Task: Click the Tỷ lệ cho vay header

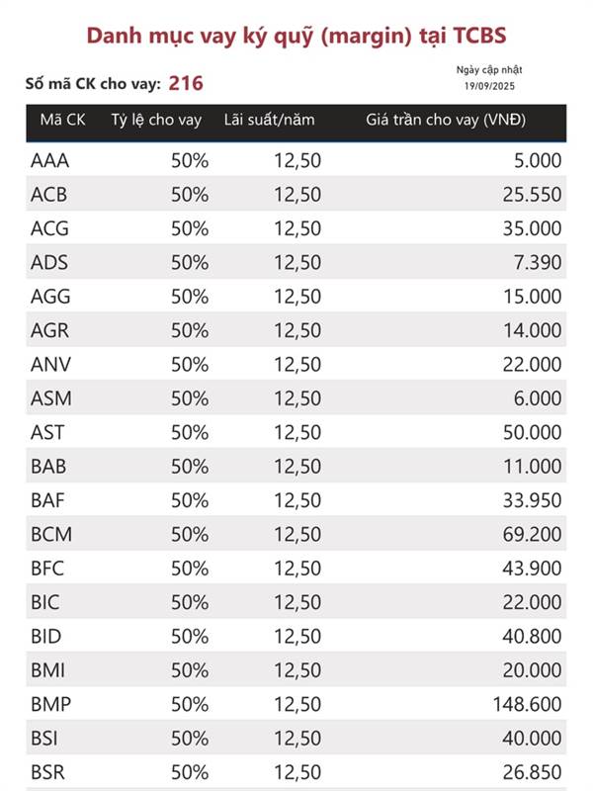Action: pyautogui.click(x=156, y=120)
